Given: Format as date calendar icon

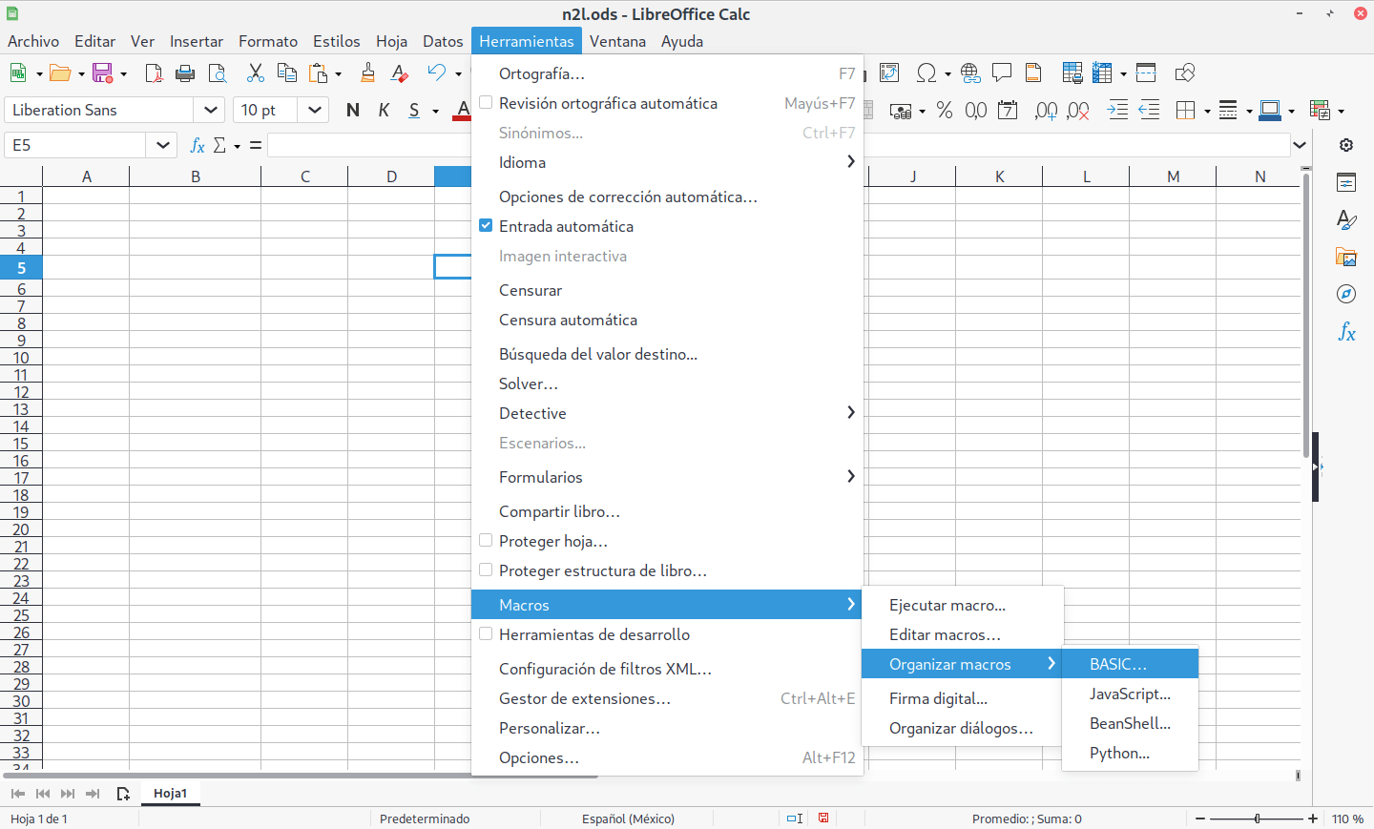Looking at the screenshot, I should 1008,110.
